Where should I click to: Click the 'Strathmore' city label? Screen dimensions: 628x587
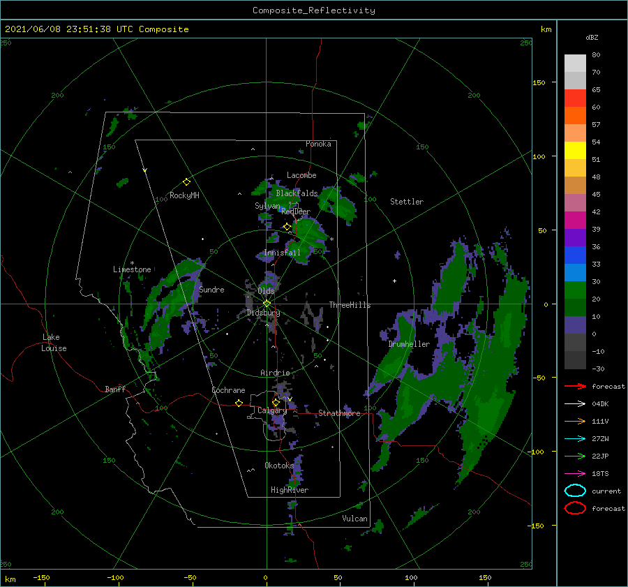[339, 413]
